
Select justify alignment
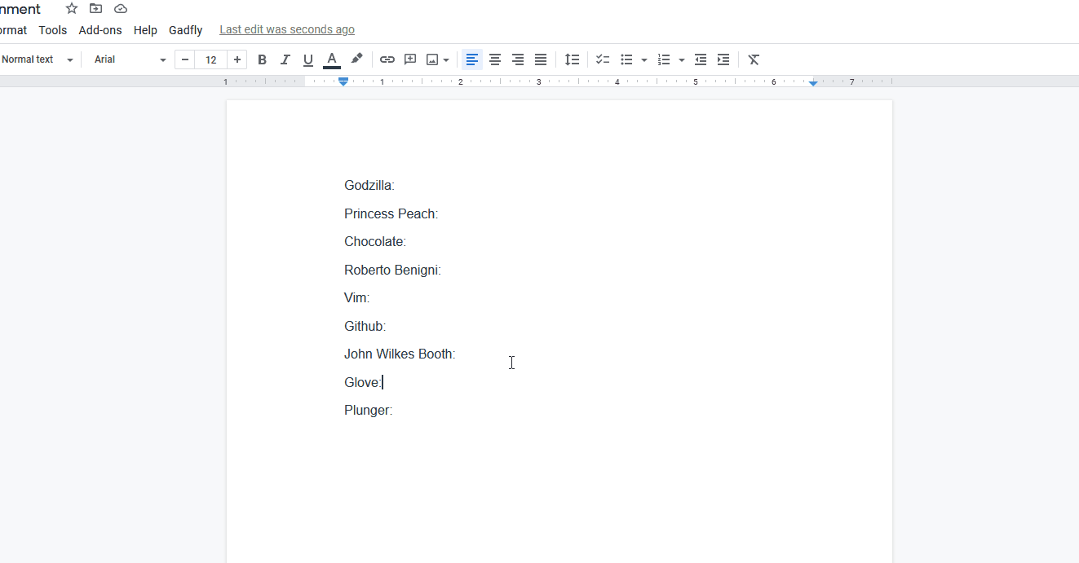[x=540, y=59]
